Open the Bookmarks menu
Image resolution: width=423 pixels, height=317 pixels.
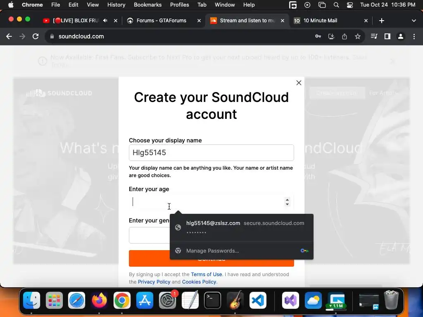(147, 5)
